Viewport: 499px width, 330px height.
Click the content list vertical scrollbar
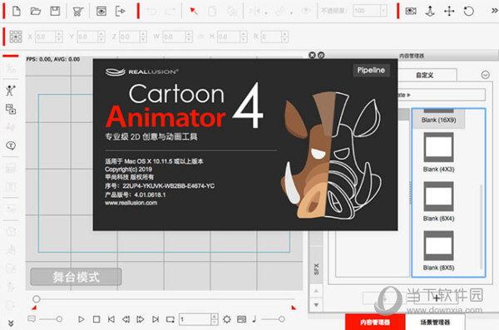[x=481, y=227]
